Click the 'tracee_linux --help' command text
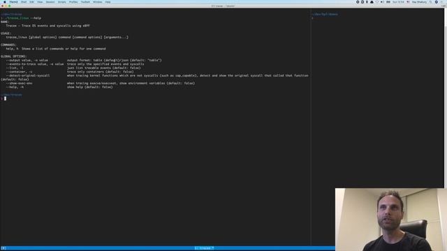The image size is (447, 251). pyautogui.click(x=24, y=18)
